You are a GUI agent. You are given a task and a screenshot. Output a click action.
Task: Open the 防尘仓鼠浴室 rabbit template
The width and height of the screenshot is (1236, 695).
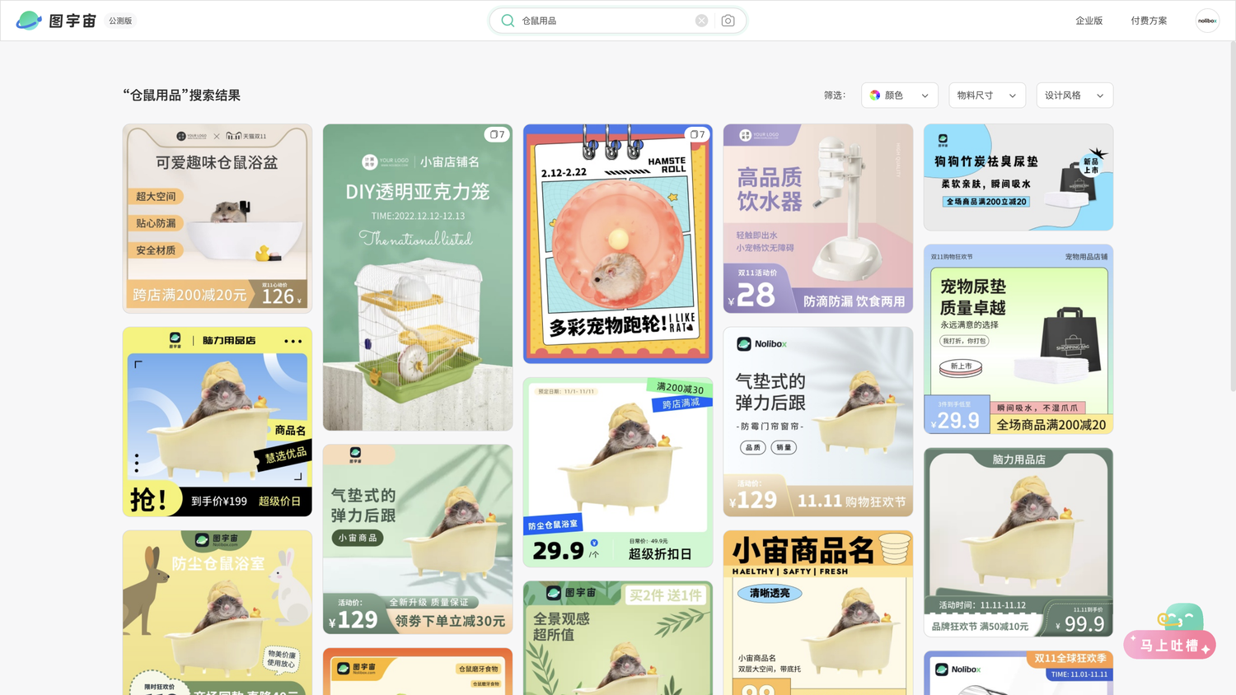(x=218, y=613)
